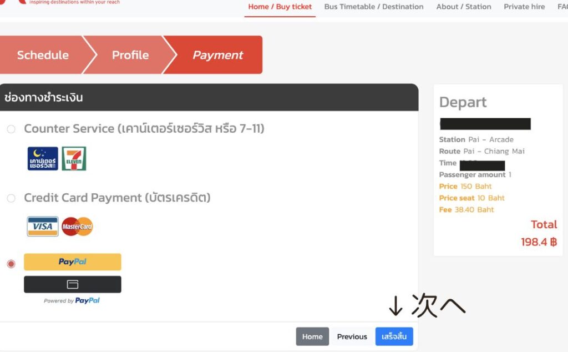The image size is (568, 352).
Task: Click the 7-Eleven logo icon
Action: (74, 159)
